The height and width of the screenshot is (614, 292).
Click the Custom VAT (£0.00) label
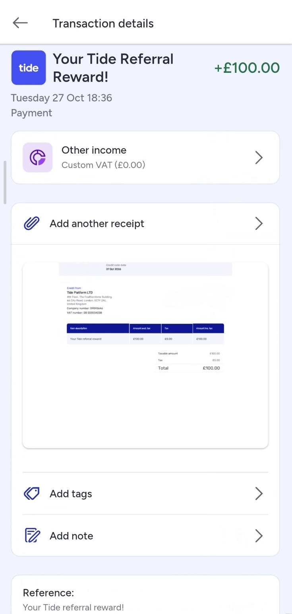103,165
